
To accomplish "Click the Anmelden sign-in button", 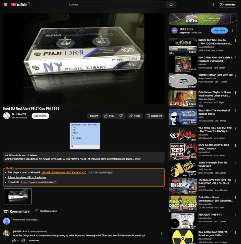I will coord(228,4).
